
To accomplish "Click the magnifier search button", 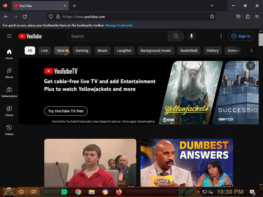I will 176,36.
